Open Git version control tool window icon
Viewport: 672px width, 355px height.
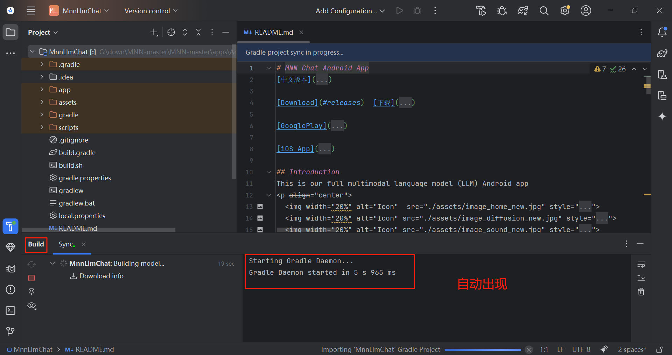10,331
